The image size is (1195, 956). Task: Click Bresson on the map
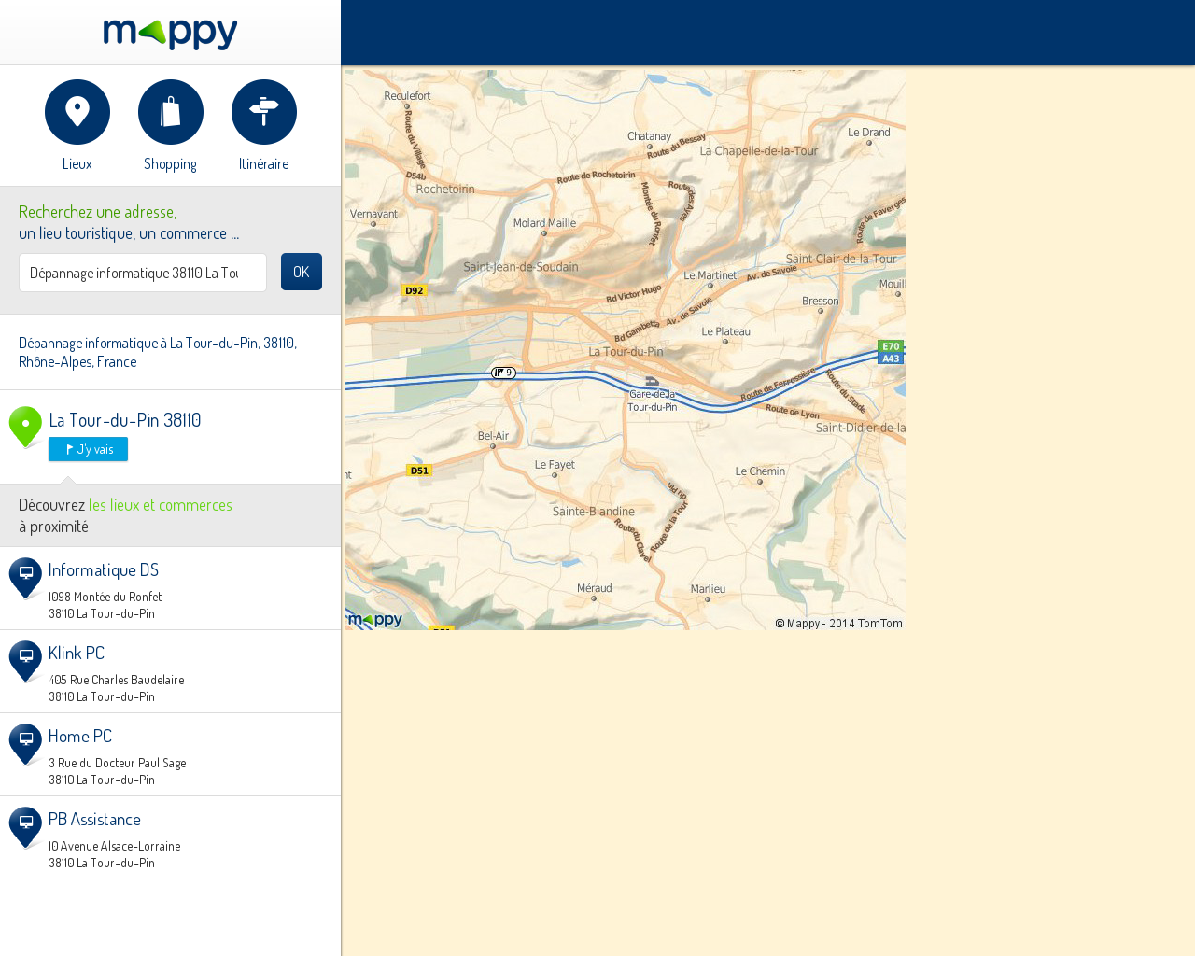click(x=821, y=301)
